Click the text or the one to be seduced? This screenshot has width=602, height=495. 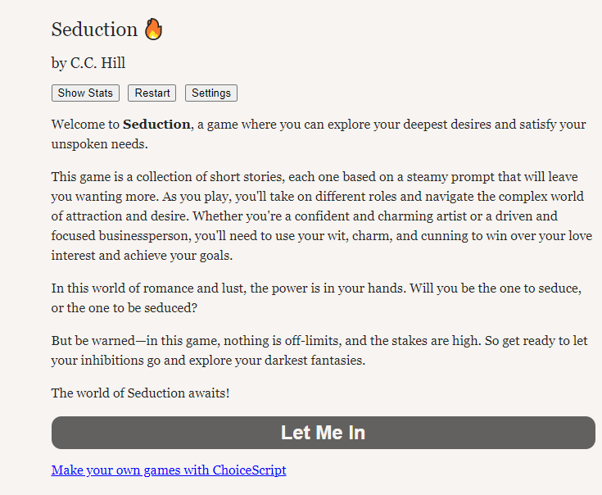(124, 307)
